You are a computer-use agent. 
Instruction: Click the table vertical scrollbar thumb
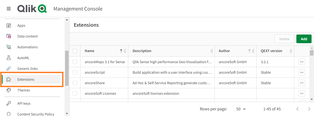pos(312,53)
